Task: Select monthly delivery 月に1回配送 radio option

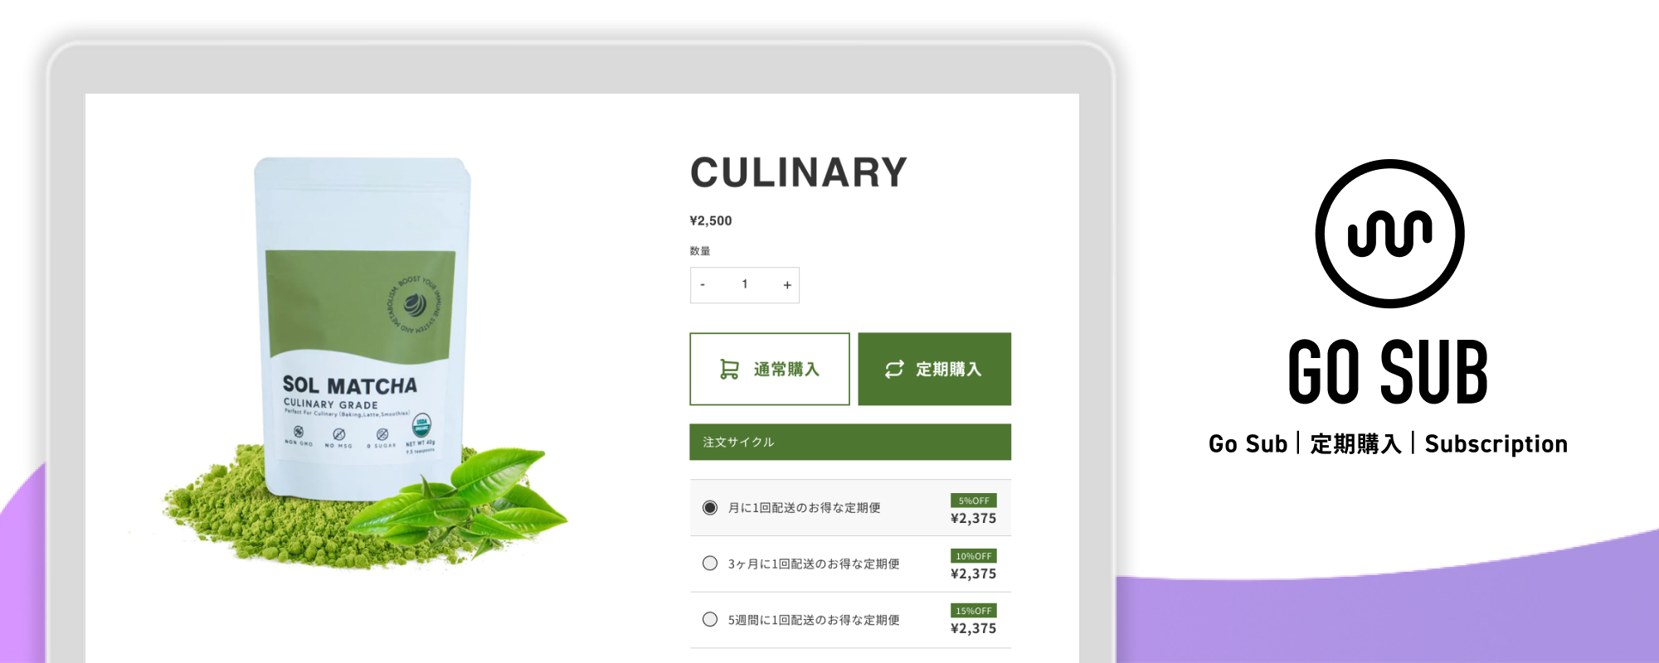Action: (x=710, y=507)
